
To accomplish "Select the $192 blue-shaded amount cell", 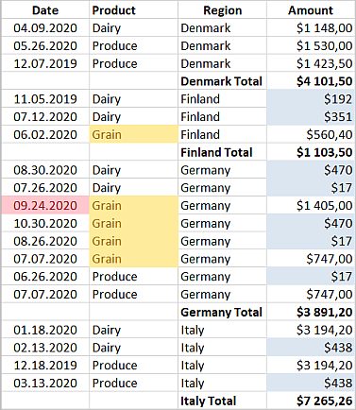I will pyautogui.click(x=311, y=99).
